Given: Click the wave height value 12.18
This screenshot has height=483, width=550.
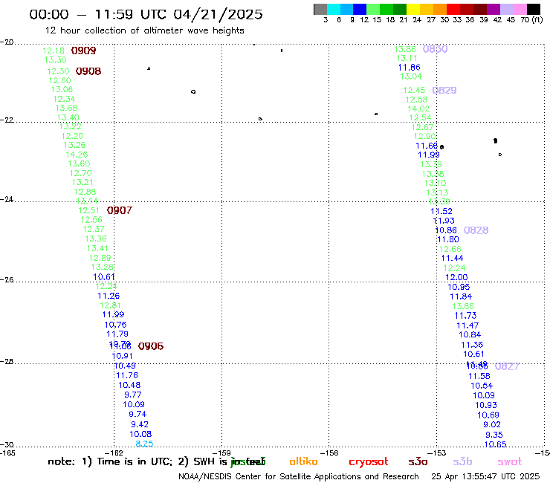Looking at the screenshot, I should pos(54,51).
